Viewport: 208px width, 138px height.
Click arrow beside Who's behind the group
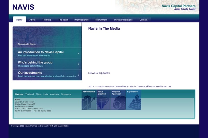(78, 64)
